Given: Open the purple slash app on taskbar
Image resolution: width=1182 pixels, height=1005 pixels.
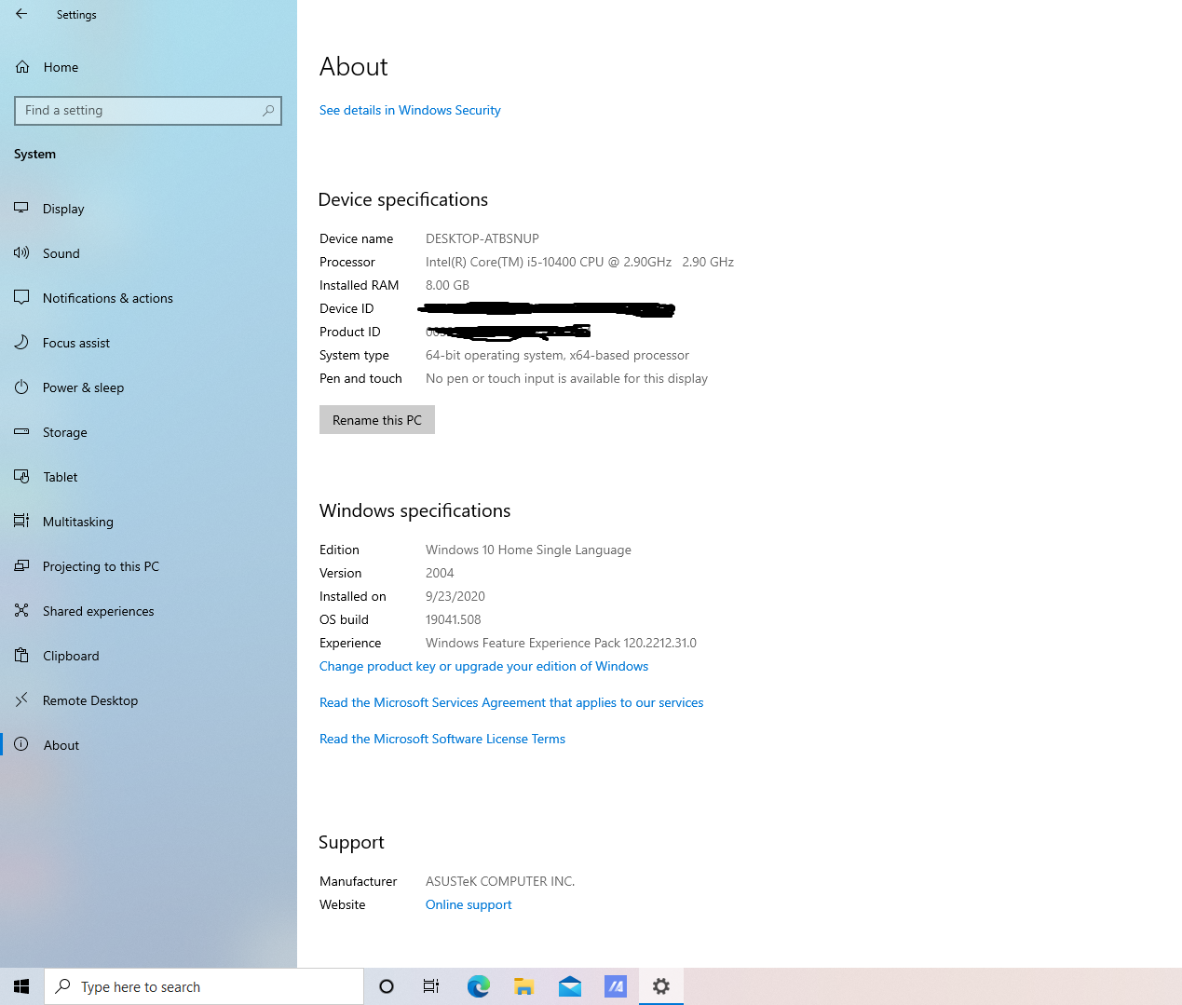Looking at the screenshot, I should [x=616, y=986].
